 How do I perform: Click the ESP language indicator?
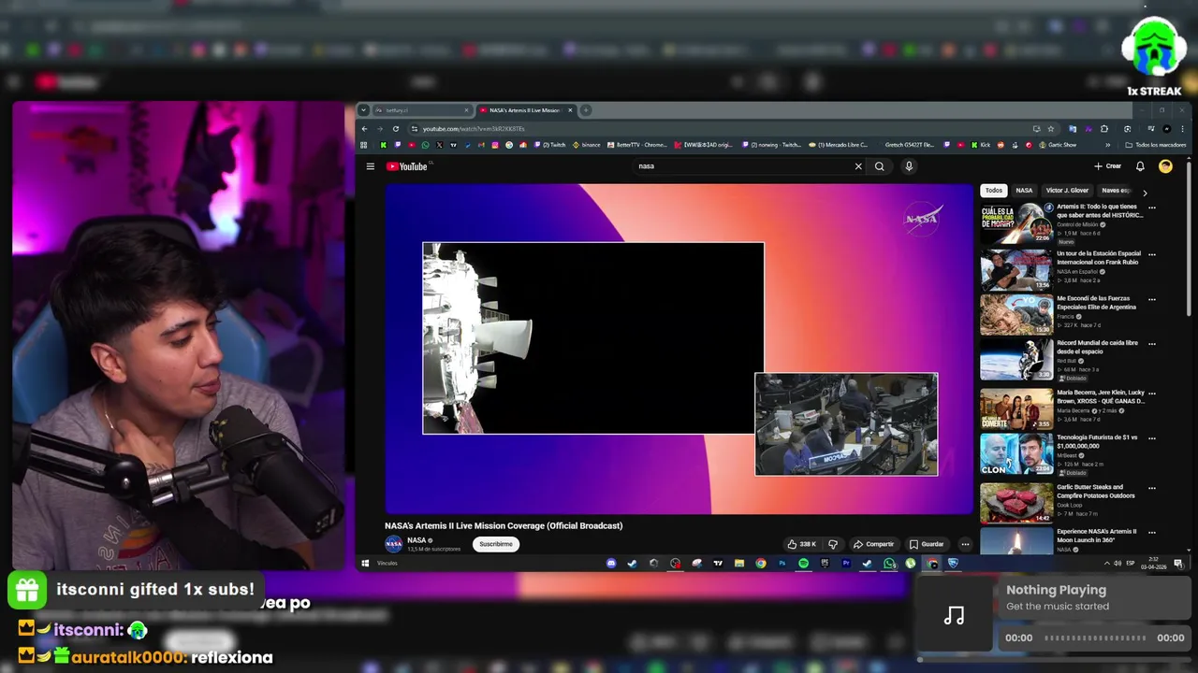(x=1131, y=564)
